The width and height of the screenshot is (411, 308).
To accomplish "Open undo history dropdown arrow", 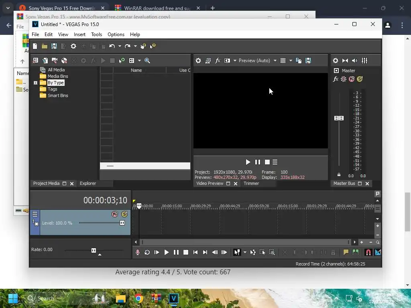I will coord(120,47).
